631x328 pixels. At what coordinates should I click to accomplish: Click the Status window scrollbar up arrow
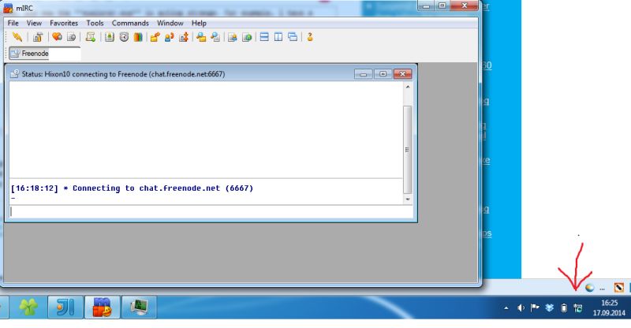(408, 87)
